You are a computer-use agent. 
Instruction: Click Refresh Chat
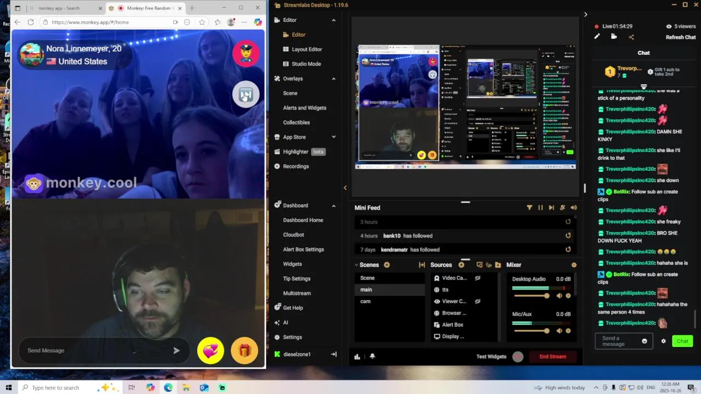[681, 37]
